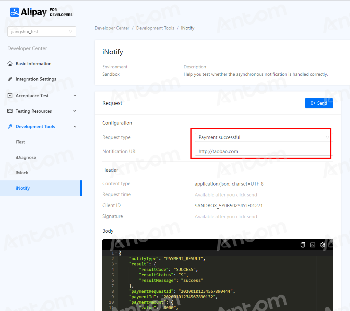Click the iNotify page title
This screenshot has width=350, height=311.
point(113,52)
